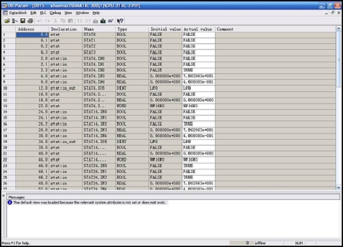
Task: Open the PLC menu
Action: 43,13
